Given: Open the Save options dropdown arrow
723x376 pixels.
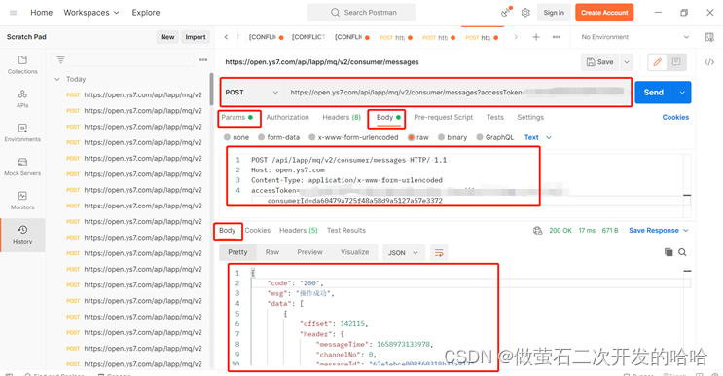Looking at the screenshot, I should pos(626,62).
